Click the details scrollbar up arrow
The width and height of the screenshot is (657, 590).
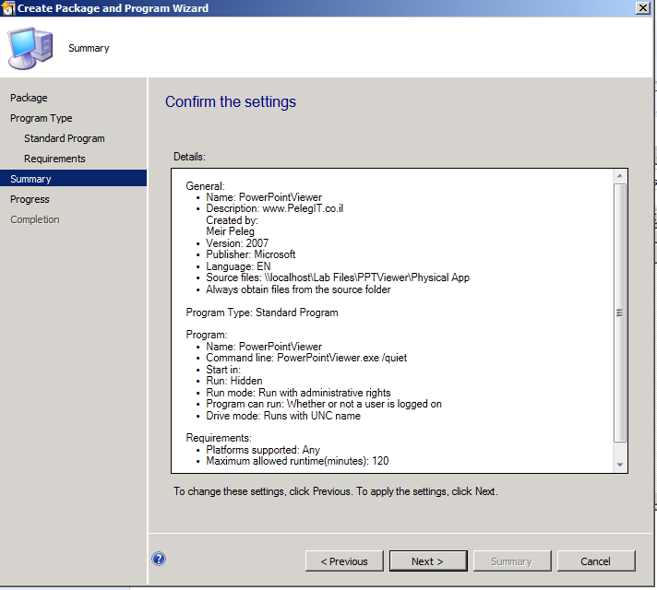pos(620,176)
